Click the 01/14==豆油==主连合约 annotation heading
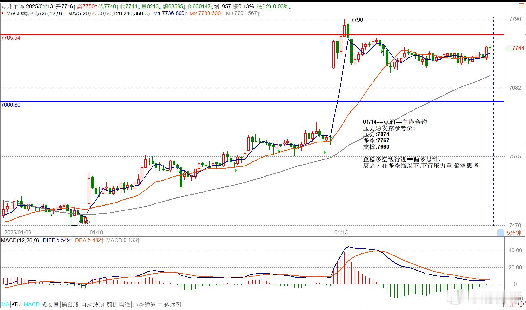The image size is (526, 310). pos(395,122)
